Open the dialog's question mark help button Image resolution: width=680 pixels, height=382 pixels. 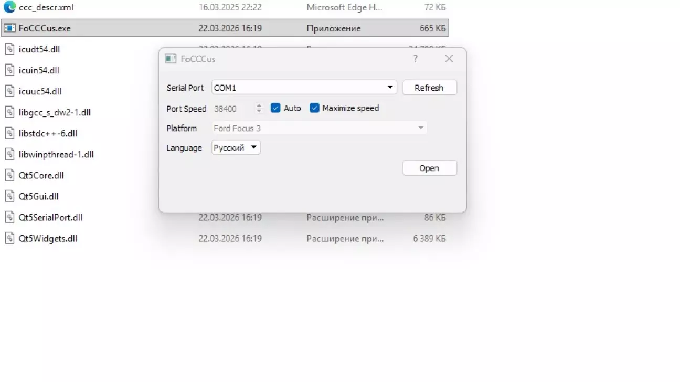click(x=415, y=59)
